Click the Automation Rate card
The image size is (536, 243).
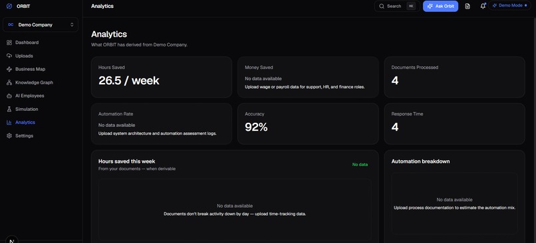[162, 124]
